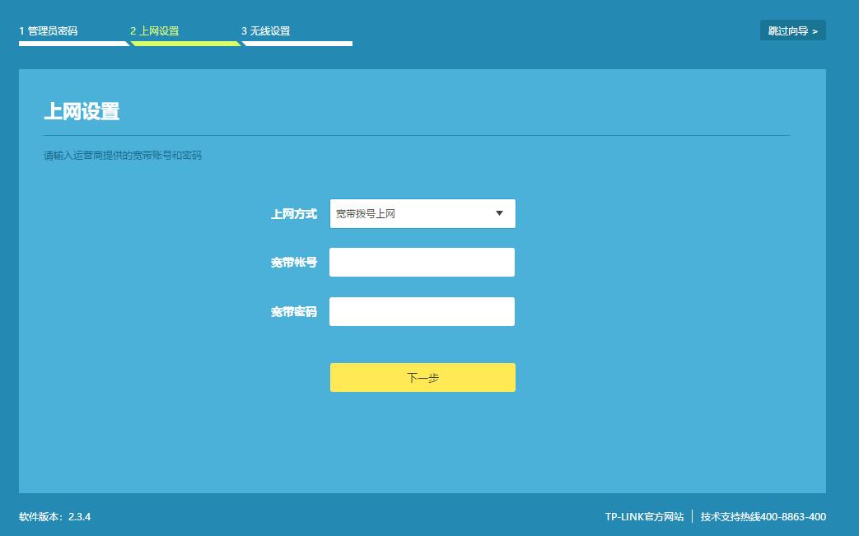The width and height of the screenshot is (859, 536).
Task: Click the hint text 请输入运营商提供的宽带账号和密码
Action: point(120,153)
